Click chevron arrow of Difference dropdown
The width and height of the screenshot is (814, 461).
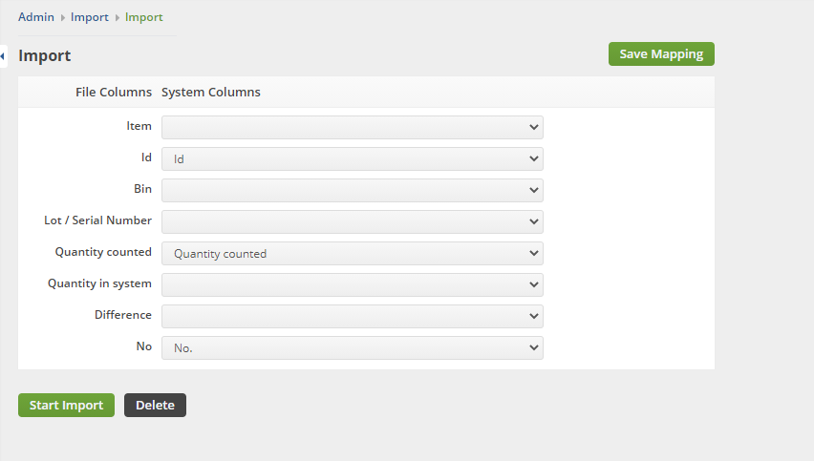coord(534,316)
